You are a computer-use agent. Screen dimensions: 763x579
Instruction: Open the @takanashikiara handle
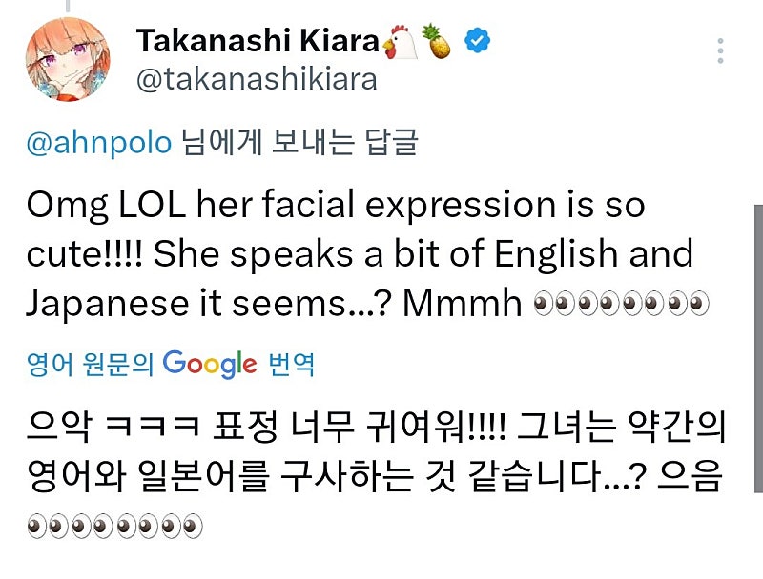[257, 80]
